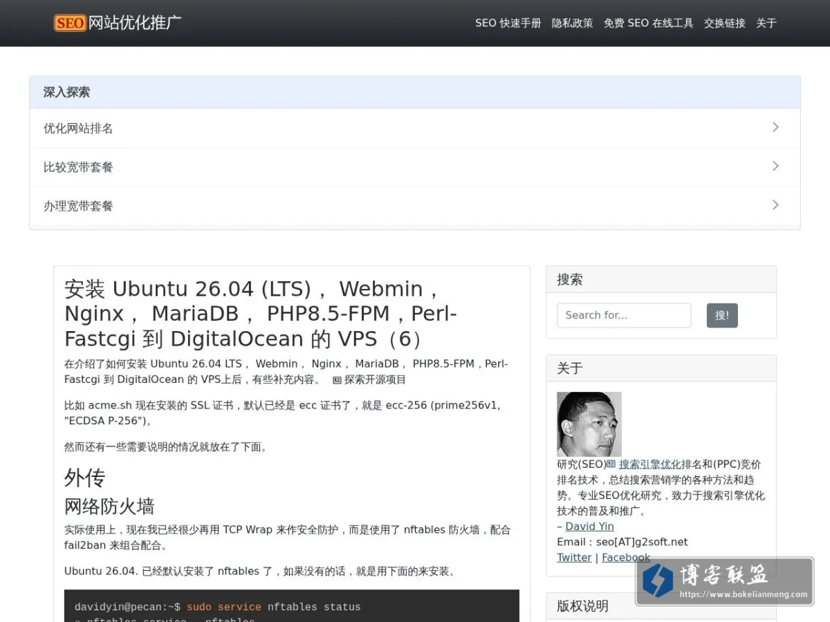This screenshot has width=830, height=622.
Task: Open the Ubuntu 26.04 article title
Action: coord(261,313)
